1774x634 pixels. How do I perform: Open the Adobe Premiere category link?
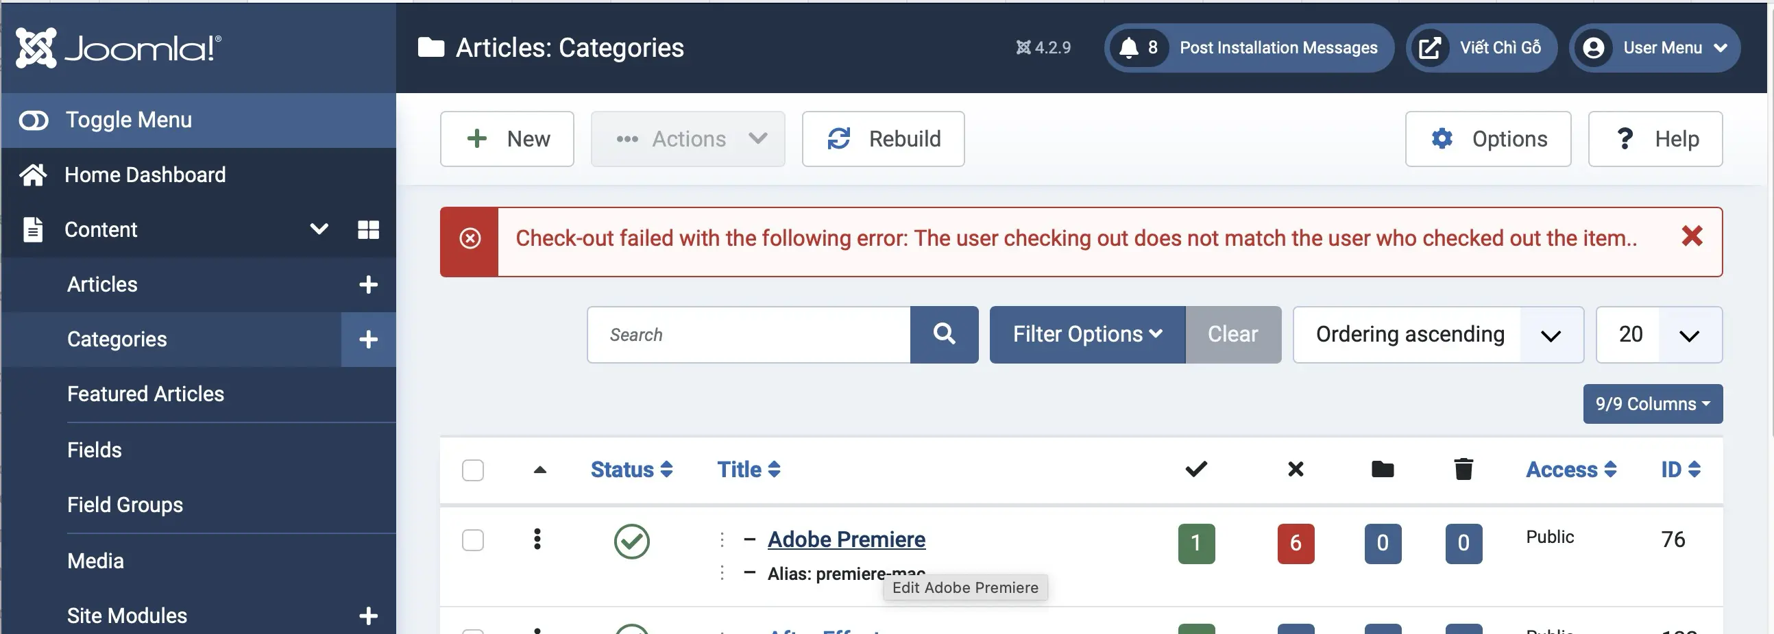[x=846, y=540]
